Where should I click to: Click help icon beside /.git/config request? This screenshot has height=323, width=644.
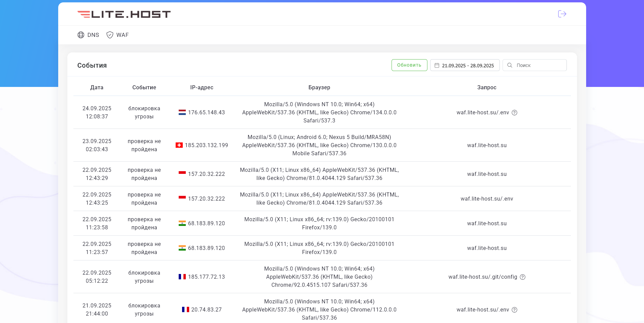(523, 277)
